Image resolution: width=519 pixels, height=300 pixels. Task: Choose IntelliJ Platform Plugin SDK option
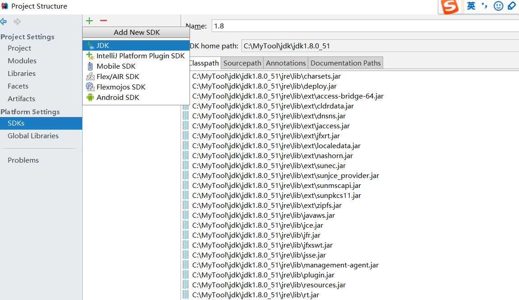click(x=136, y=56)
